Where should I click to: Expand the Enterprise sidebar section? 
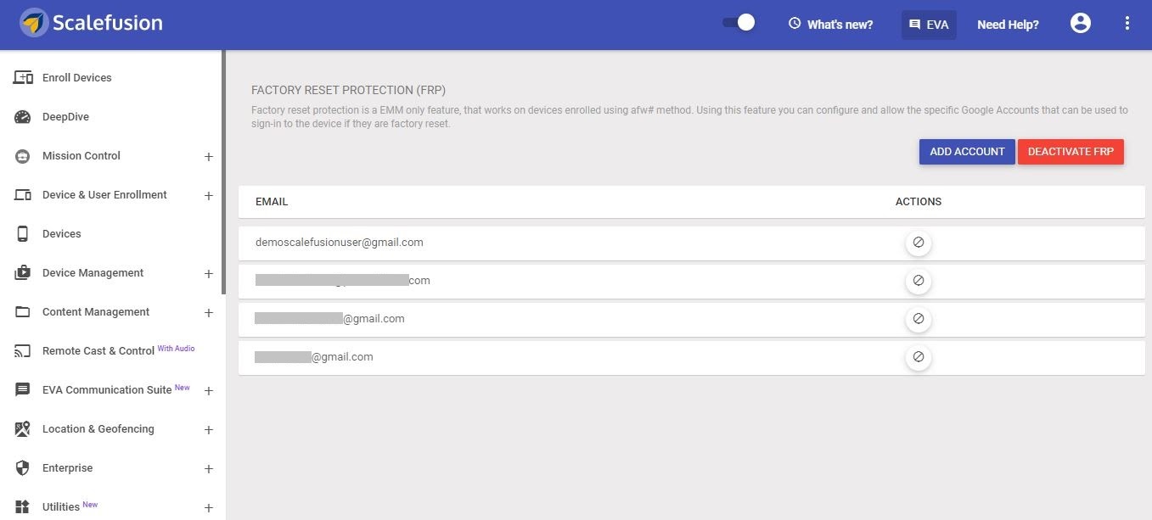pos(209,469)
